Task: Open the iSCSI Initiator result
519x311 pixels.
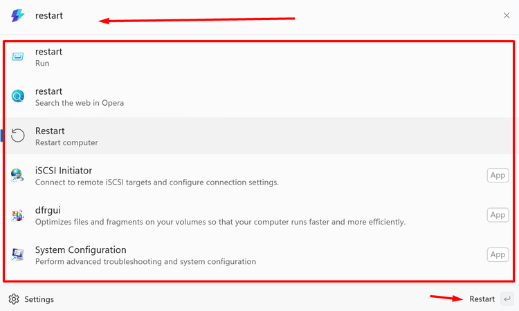Action: (259, 176)
